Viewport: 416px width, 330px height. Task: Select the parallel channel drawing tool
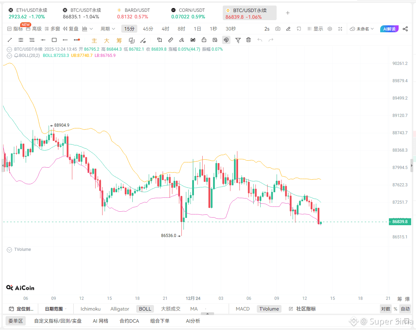[x=21, y=40]
